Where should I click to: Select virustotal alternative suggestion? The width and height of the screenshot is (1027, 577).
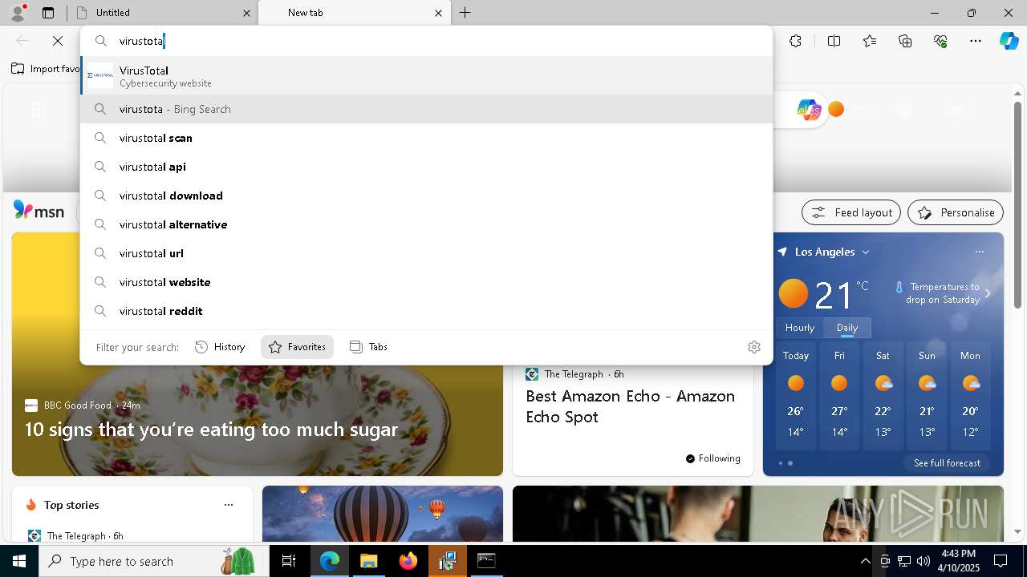click(426, 224)
